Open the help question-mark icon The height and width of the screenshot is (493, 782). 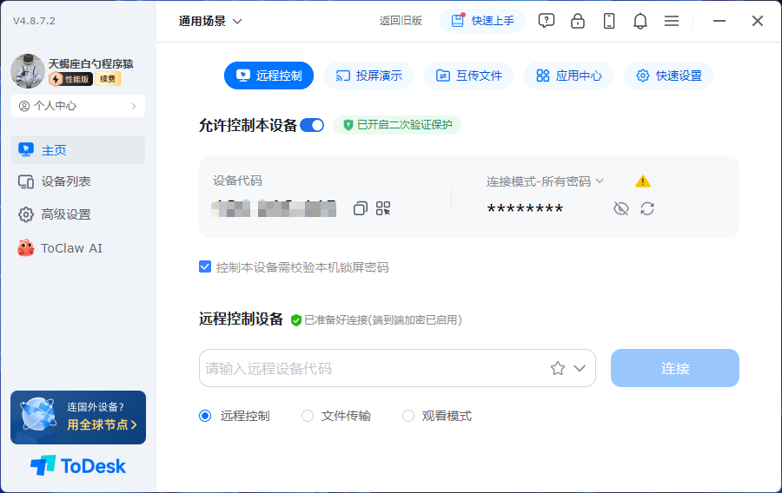(x=547, y=21)
